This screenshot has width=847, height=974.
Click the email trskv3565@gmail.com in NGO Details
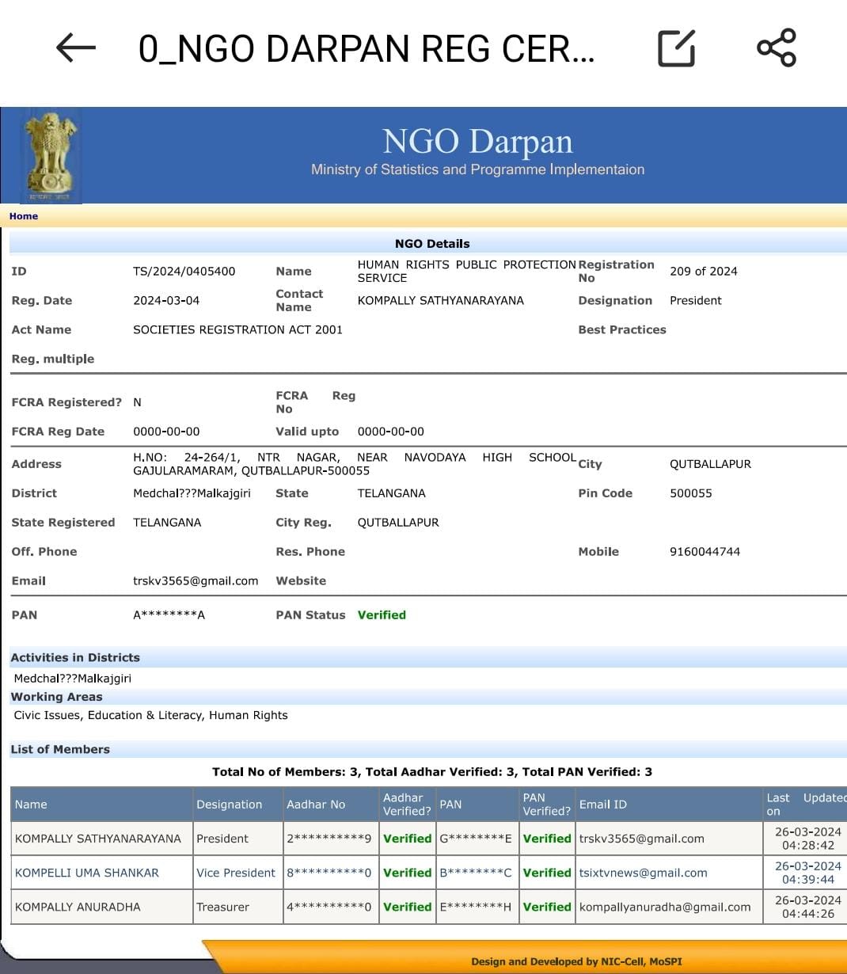[x=196, y=581]
